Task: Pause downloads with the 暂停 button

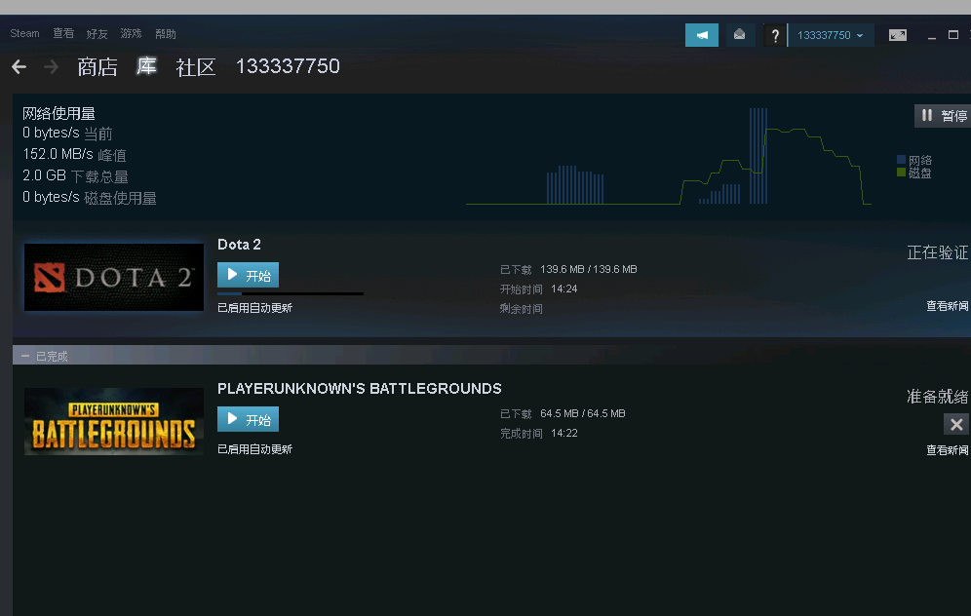Action: pyautogui.click(x=943, y=116)
